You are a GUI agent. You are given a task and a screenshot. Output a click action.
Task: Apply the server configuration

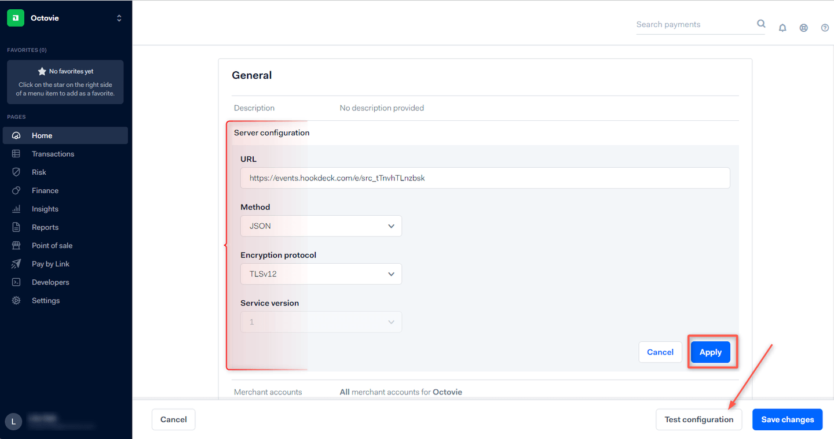(x=710, y=352)
